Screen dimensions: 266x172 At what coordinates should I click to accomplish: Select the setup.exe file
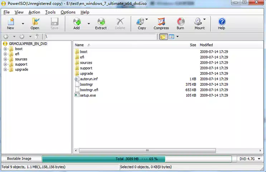pos(88,95)
